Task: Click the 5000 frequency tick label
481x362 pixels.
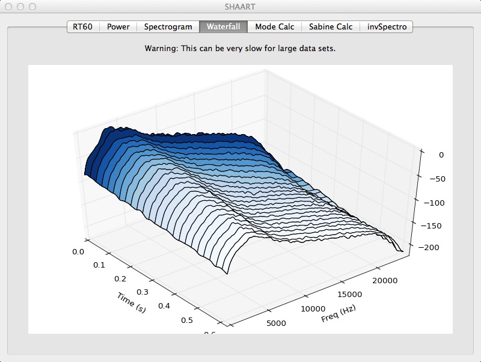Action: [276, 324]
